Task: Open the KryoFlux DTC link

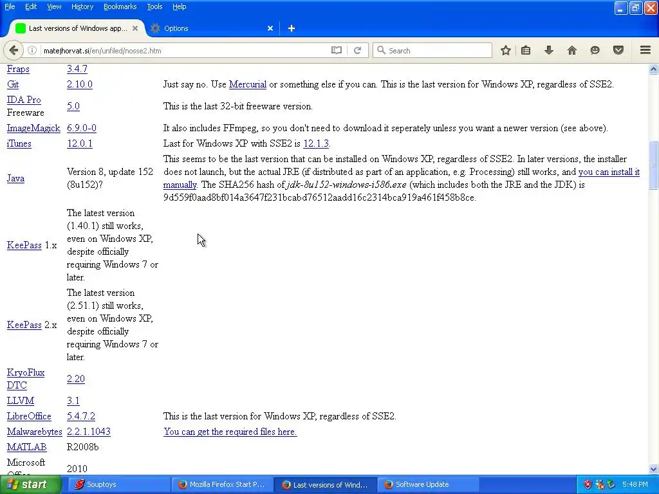Action: pos(26,379)
